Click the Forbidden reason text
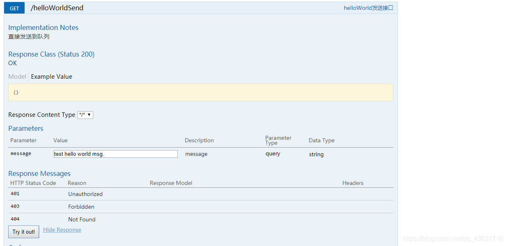Viewport: 507px width, 246px height. tap(81, 207)
